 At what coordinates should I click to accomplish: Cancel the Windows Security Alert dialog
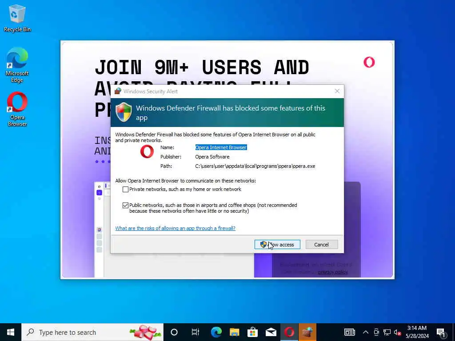[x=322, y=245]
